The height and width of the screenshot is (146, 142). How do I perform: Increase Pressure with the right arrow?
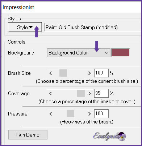tap(89, 114)
